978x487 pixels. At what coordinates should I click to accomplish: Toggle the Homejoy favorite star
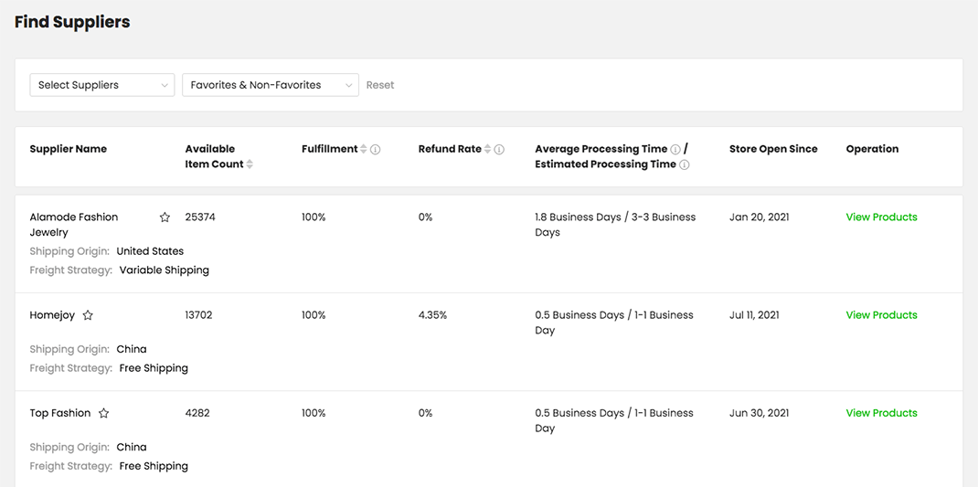pyautogui.click(x=88, y=315)
